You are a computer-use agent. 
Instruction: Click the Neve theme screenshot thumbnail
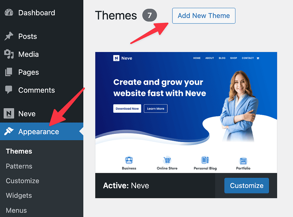[186, 112]
